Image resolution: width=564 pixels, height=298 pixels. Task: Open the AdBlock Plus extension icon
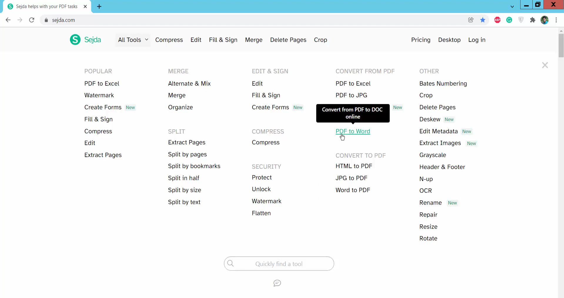tap(498, 20)
